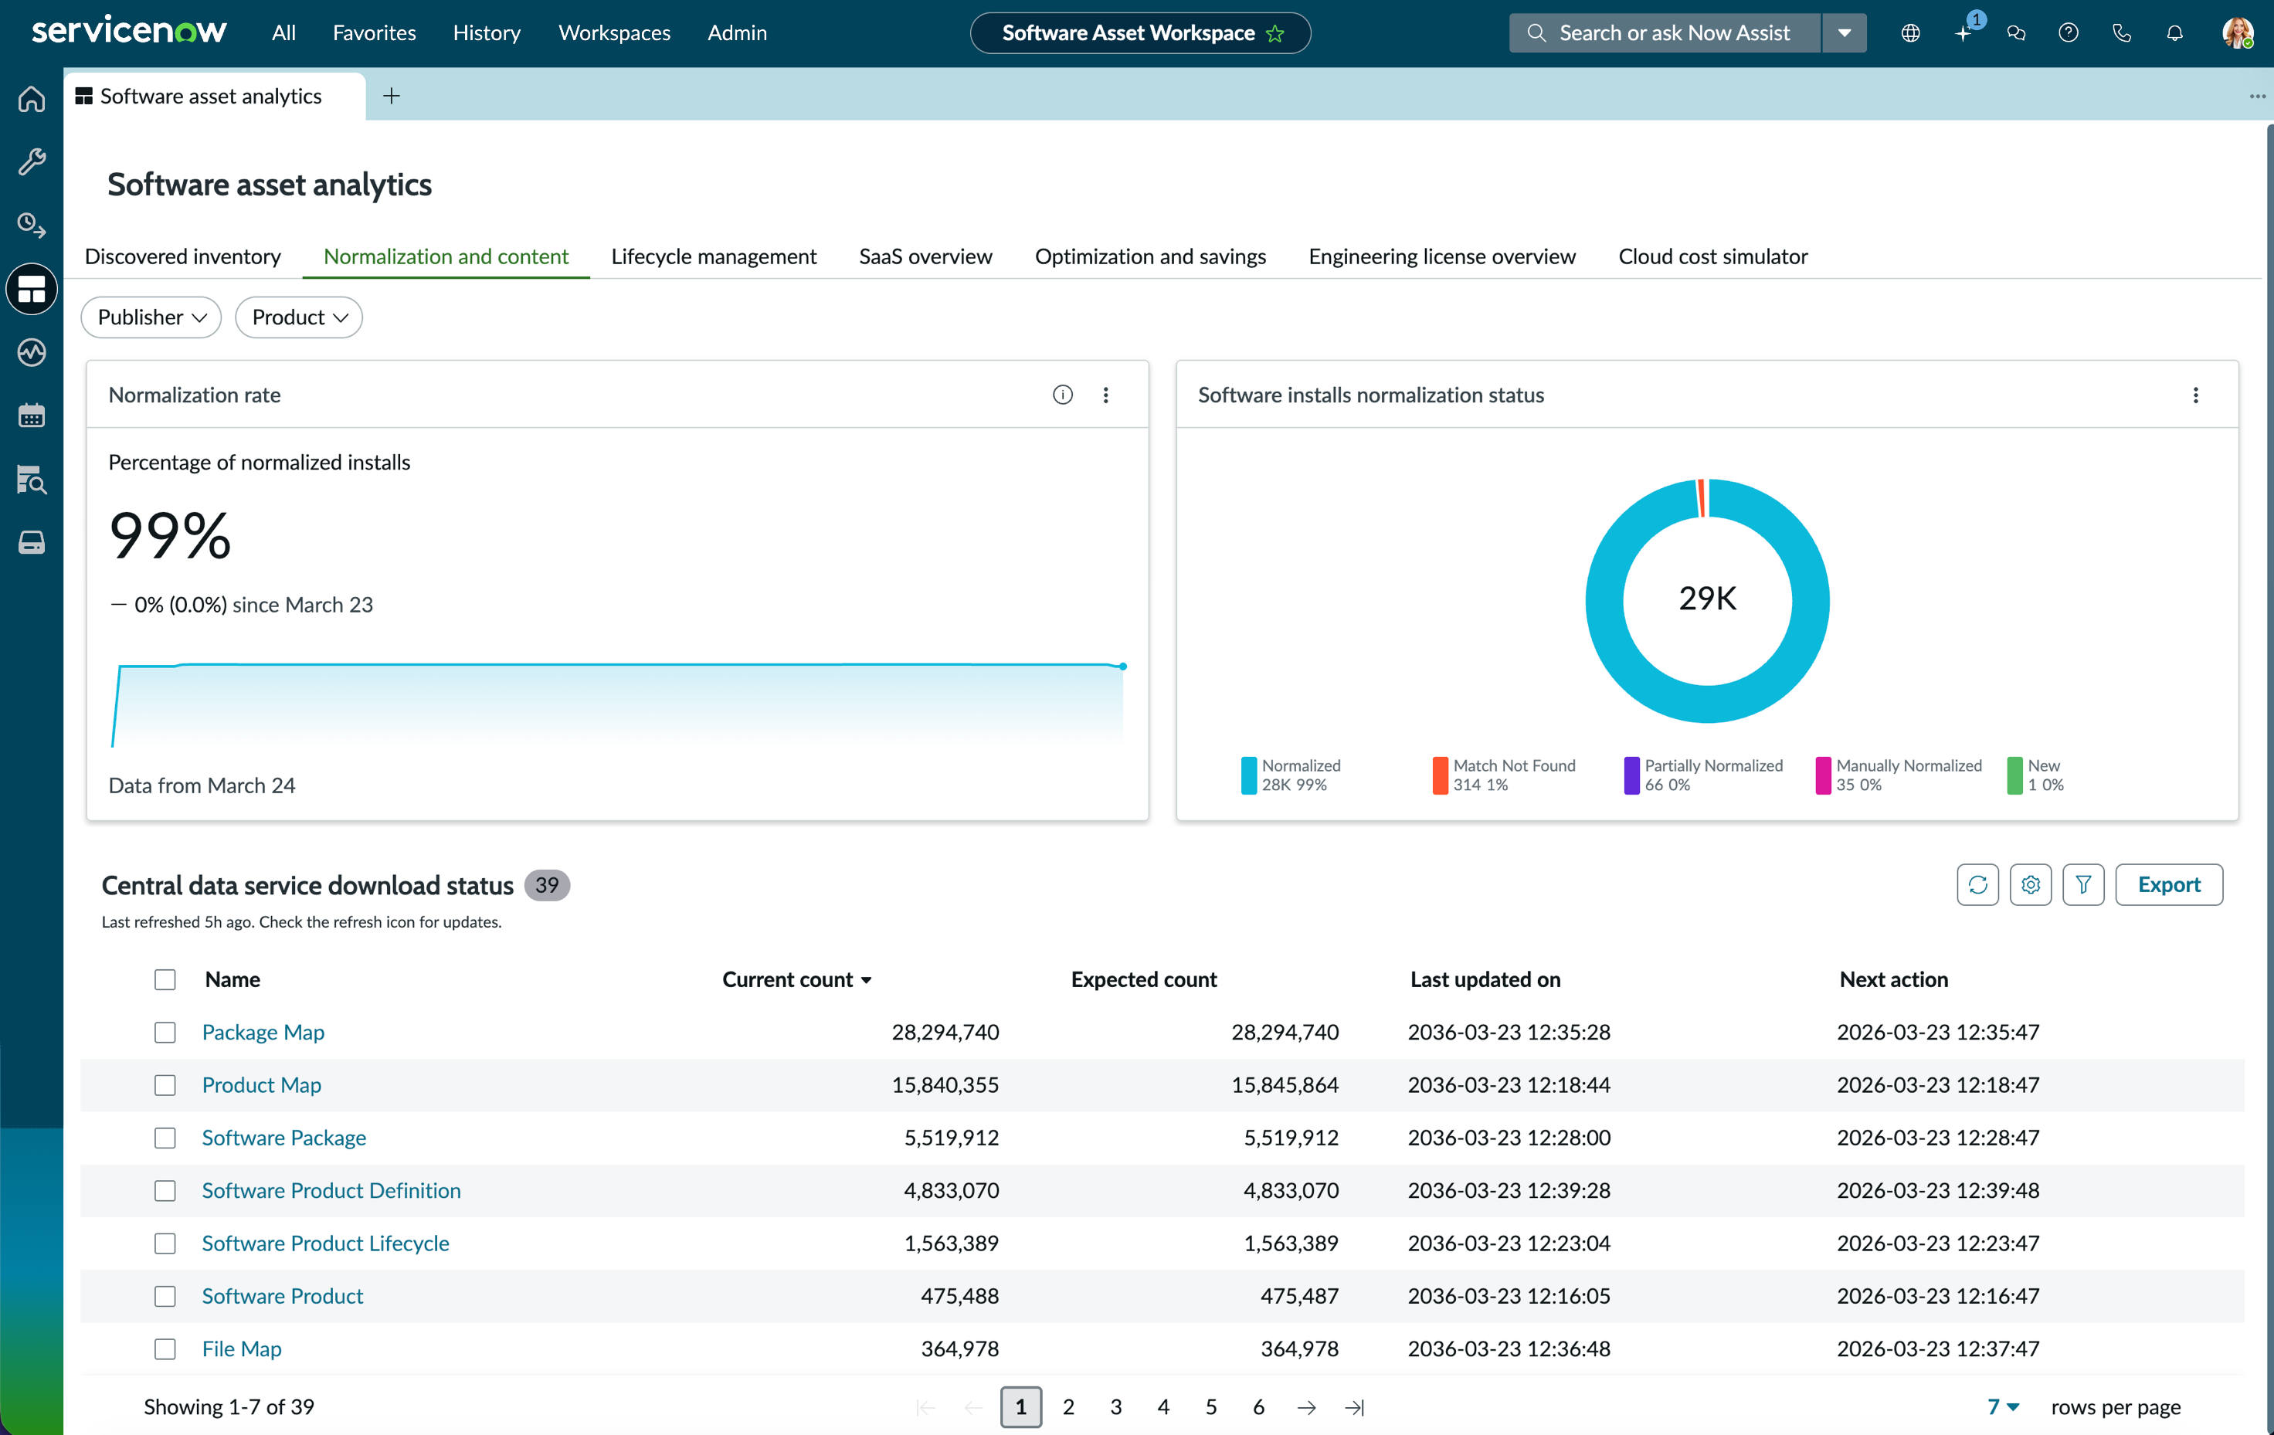The image size is (2274, 1435).
Task: Select the dashboard analytics sidebar icon
Action: [31, 289]
